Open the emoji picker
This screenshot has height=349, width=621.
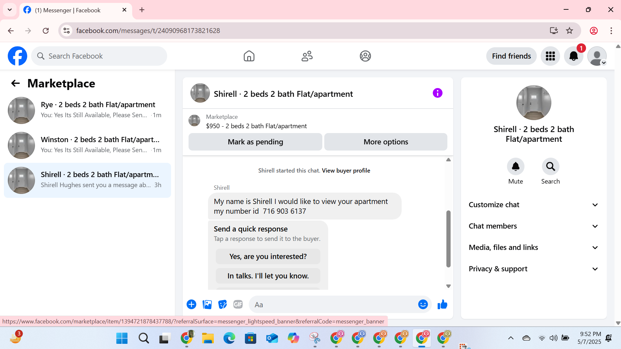tap(423, 305)
